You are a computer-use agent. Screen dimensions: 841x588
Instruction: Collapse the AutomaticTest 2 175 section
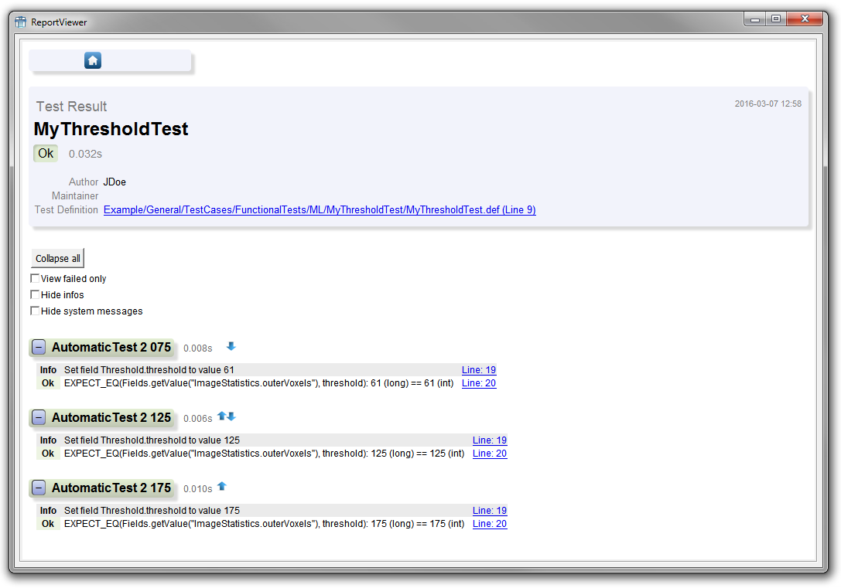coord(39,488)
